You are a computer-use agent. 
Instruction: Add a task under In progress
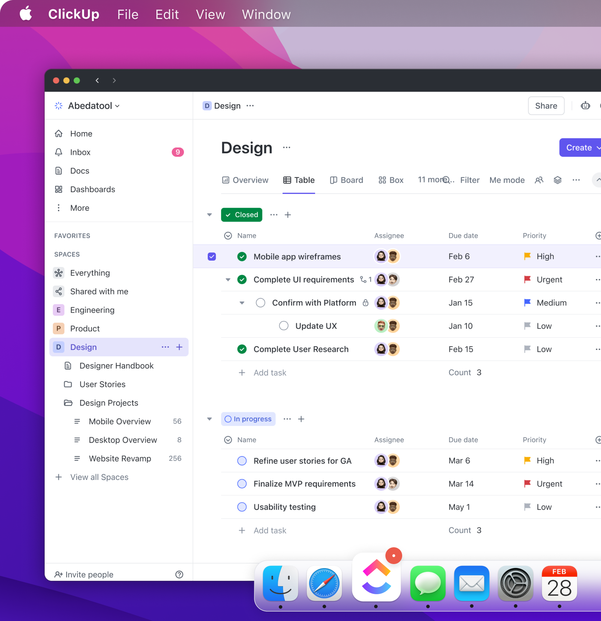pyautogui.click(x=262, y=530)
